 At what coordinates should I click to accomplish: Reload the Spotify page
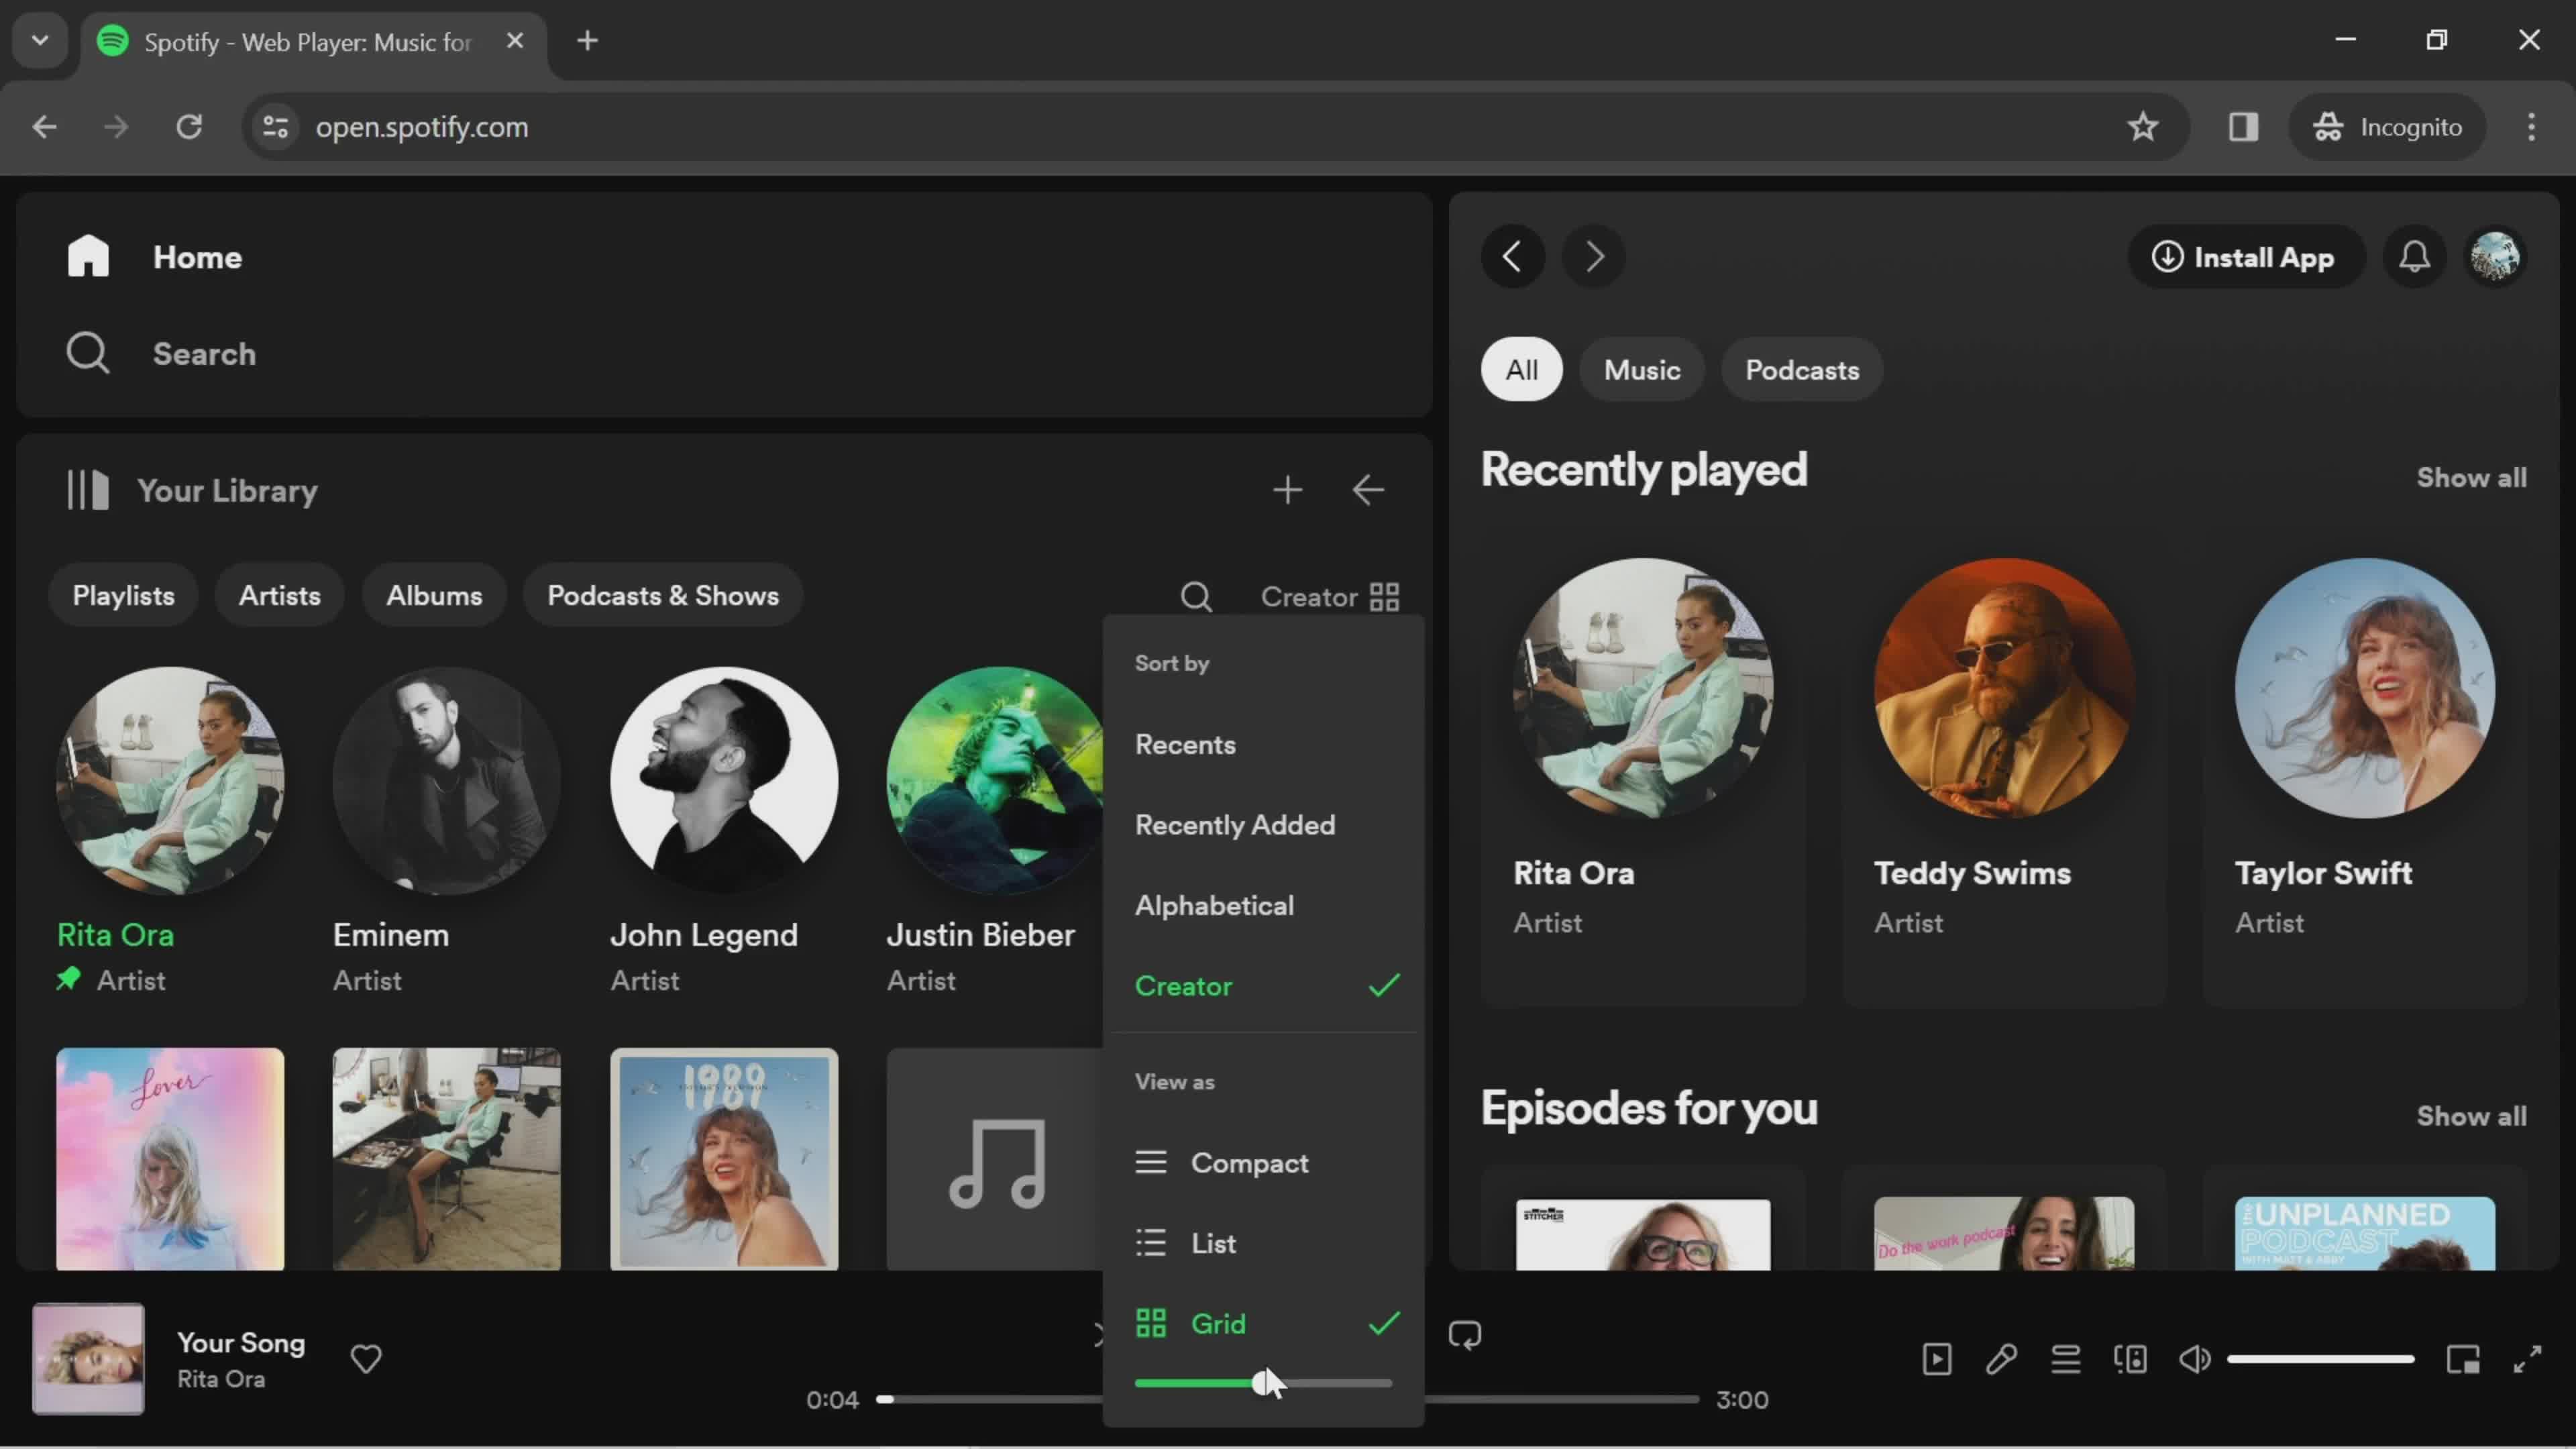pos(189,127)
